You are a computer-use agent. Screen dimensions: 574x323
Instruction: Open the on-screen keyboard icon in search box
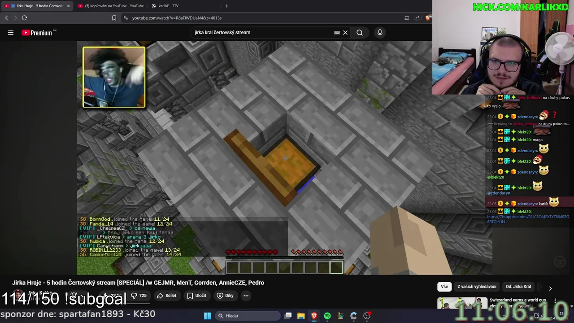click(337, 32)
